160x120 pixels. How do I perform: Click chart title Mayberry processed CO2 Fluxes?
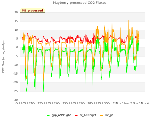80,3
